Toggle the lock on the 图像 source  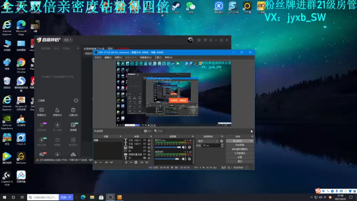(x=149, y=147)
